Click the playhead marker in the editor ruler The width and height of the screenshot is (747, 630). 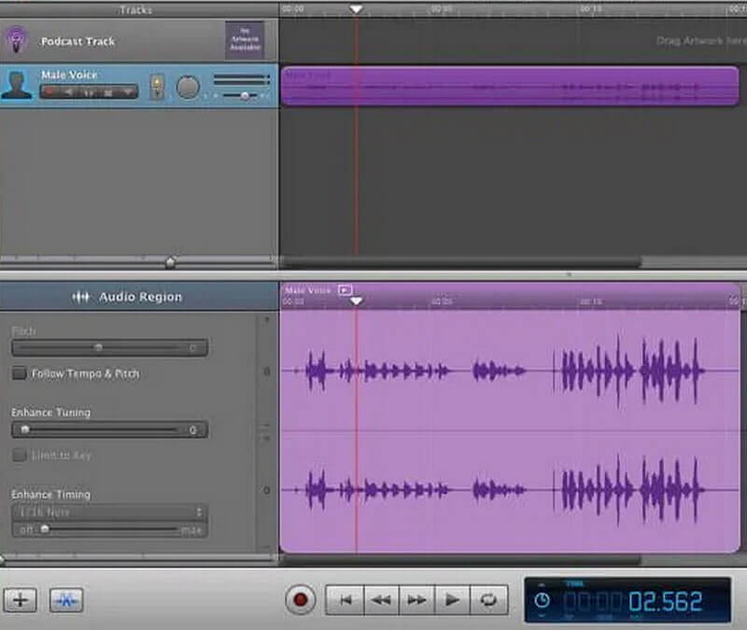click(356, 301)
